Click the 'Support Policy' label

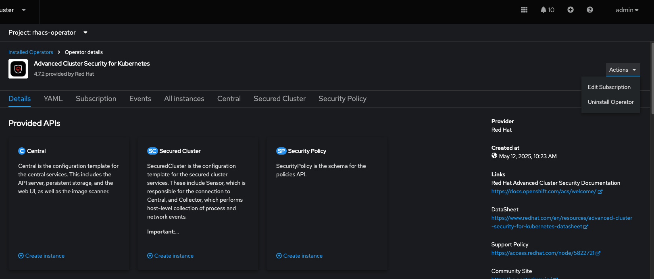point(510,244)
